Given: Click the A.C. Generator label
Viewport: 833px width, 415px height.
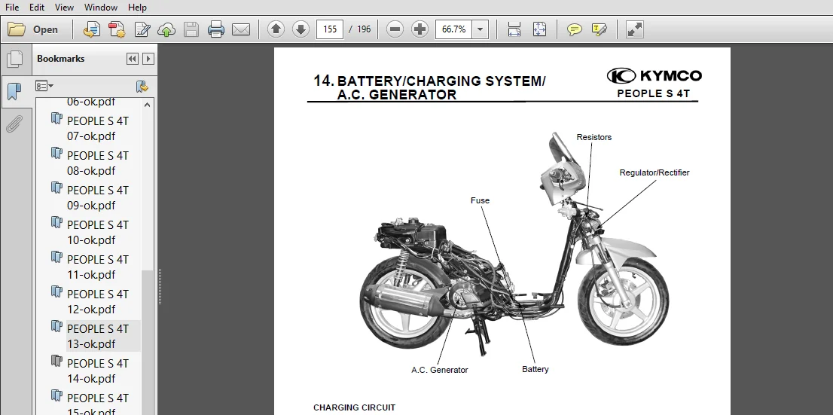Looking at the screenshot, I should (x=440, y=370).
